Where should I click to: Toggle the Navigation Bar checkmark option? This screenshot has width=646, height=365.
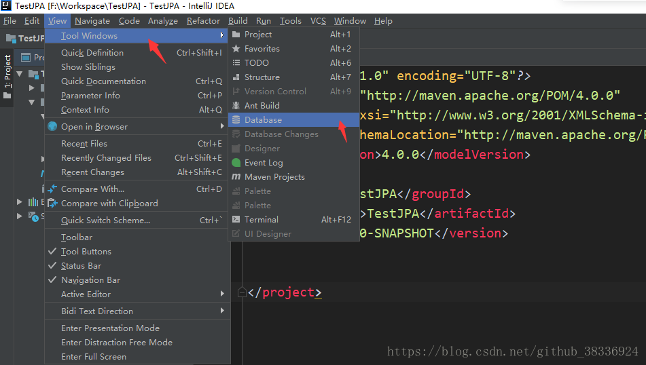(137, 280)
